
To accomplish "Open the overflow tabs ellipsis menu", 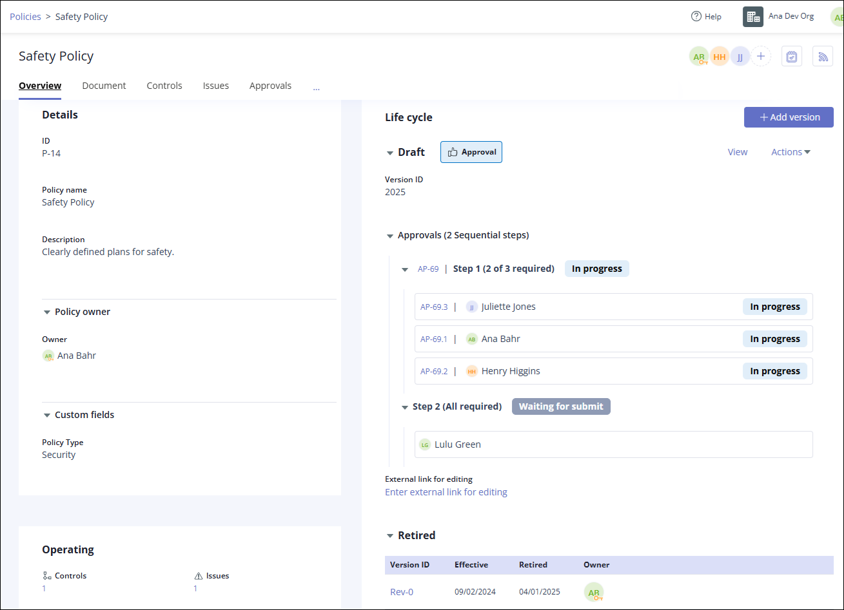I will pyautogui.click(x=316, y=87).
